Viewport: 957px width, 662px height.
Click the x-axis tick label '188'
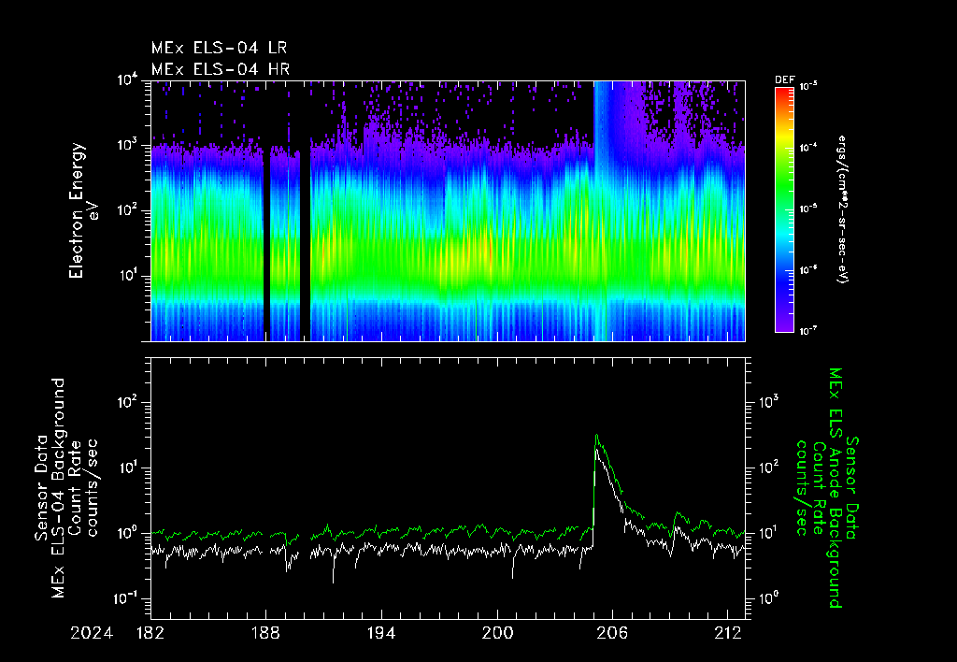pyautogui.click(x=266, y=633)
